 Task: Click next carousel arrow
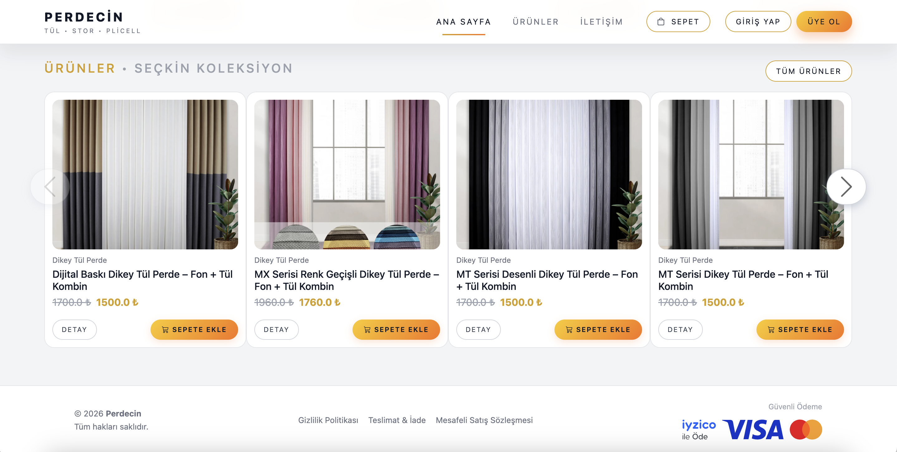(x=846, y=187)
